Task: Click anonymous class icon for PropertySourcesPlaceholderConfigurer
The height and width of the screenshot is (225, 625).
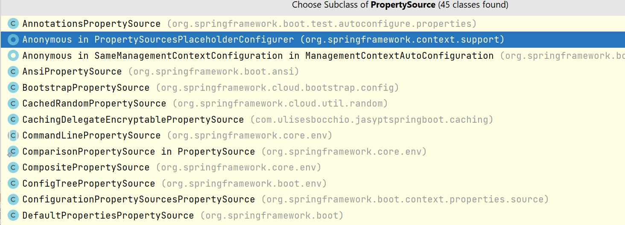Action: [x=14, y=40]
